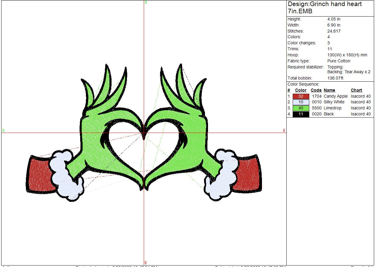Click the 'Chart' column header
This screenshot has width=375, height=267.
(x=356, y=90)
